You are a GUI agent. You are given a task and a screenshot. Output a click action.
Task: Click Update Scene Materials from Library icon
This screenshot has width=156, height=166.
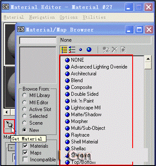coord(106,50)
